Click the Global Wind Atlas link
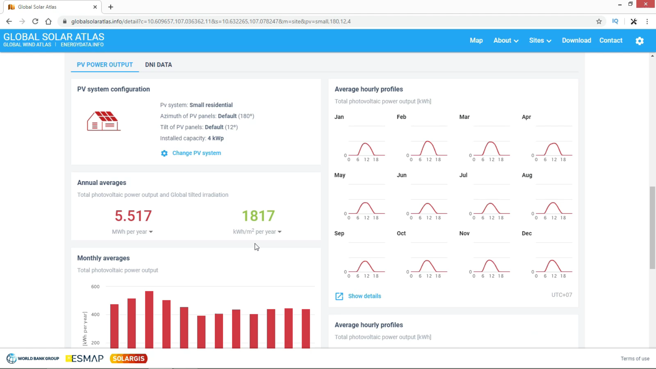This screenshot has width=656, height=369. coord(27,45)
